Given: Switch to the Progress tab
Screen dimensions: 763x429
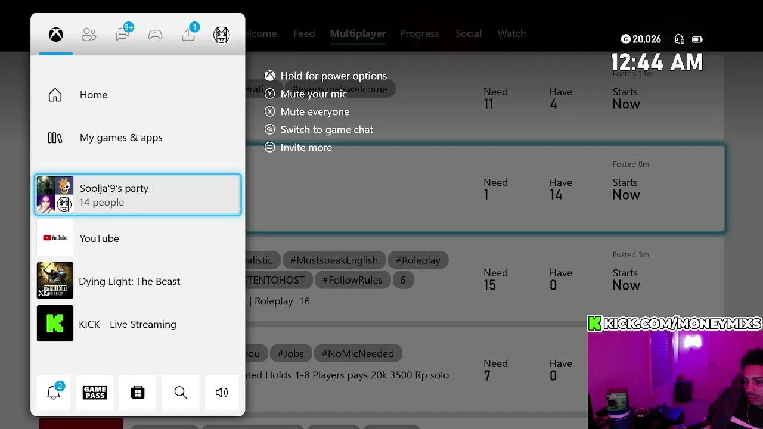Looking at the screenshot, I should [x=419, y=33].
